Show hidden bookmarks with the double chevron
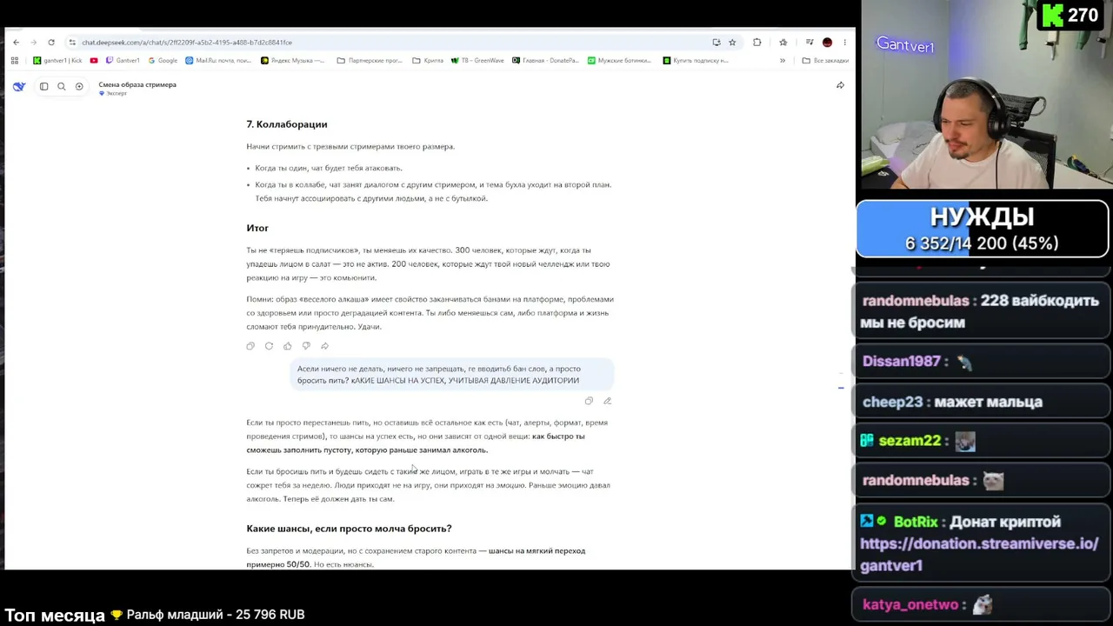 782,61
